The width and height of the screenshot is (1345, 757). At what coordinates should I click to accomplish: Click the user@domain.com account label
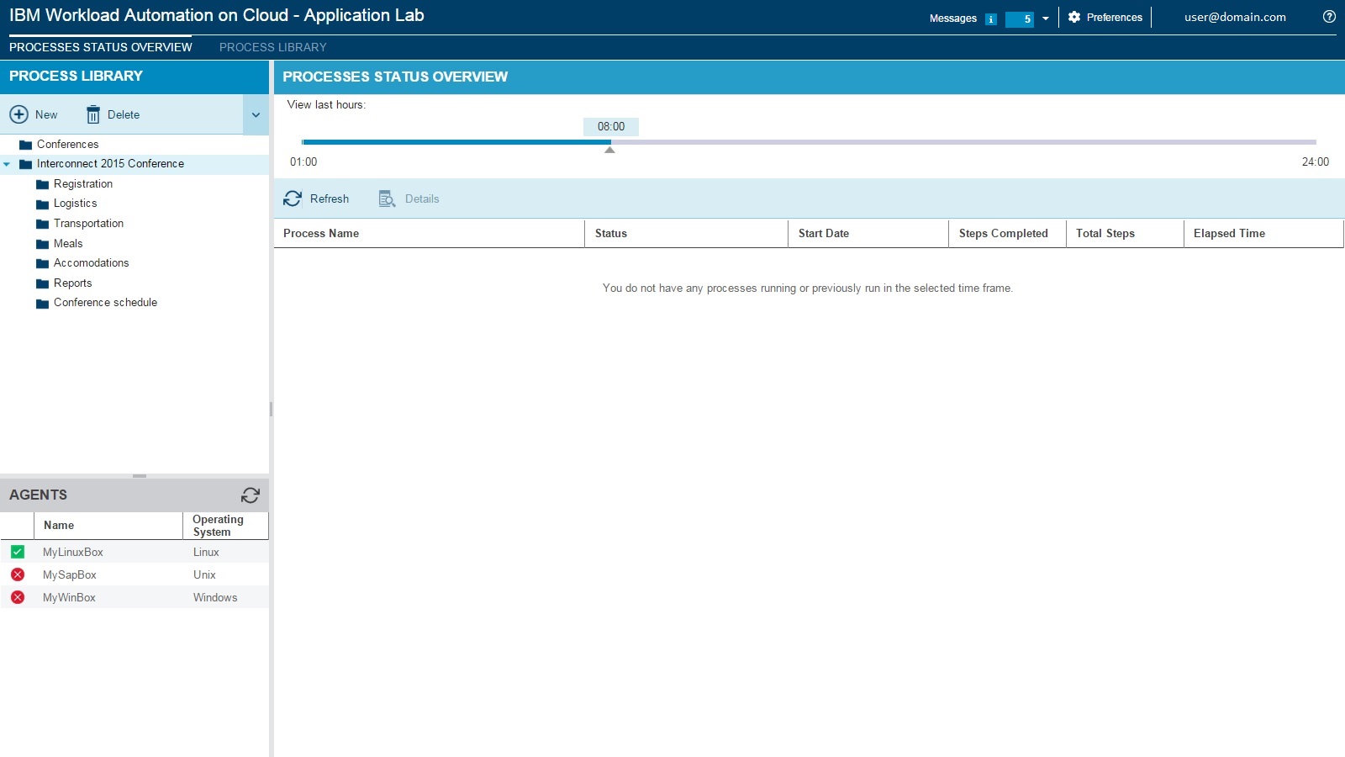[1235, 17]
